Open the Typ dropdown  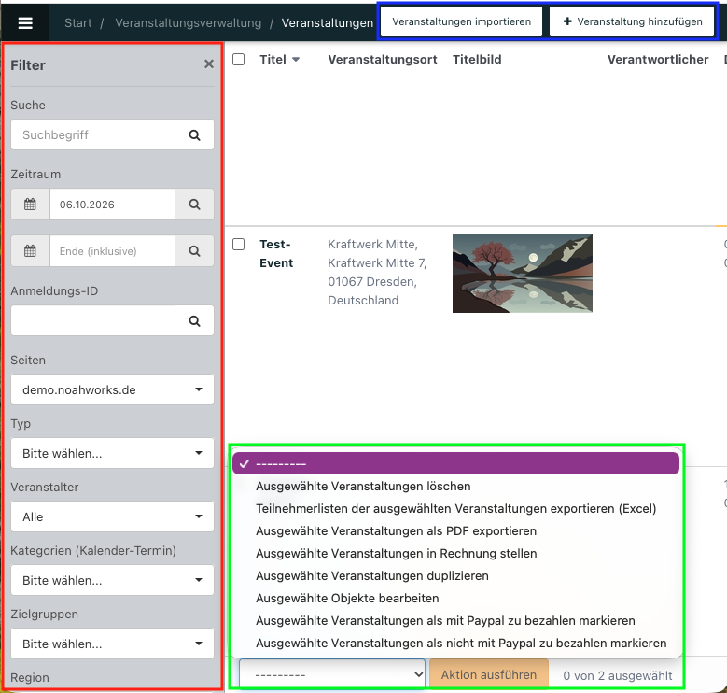click(112, 453)
